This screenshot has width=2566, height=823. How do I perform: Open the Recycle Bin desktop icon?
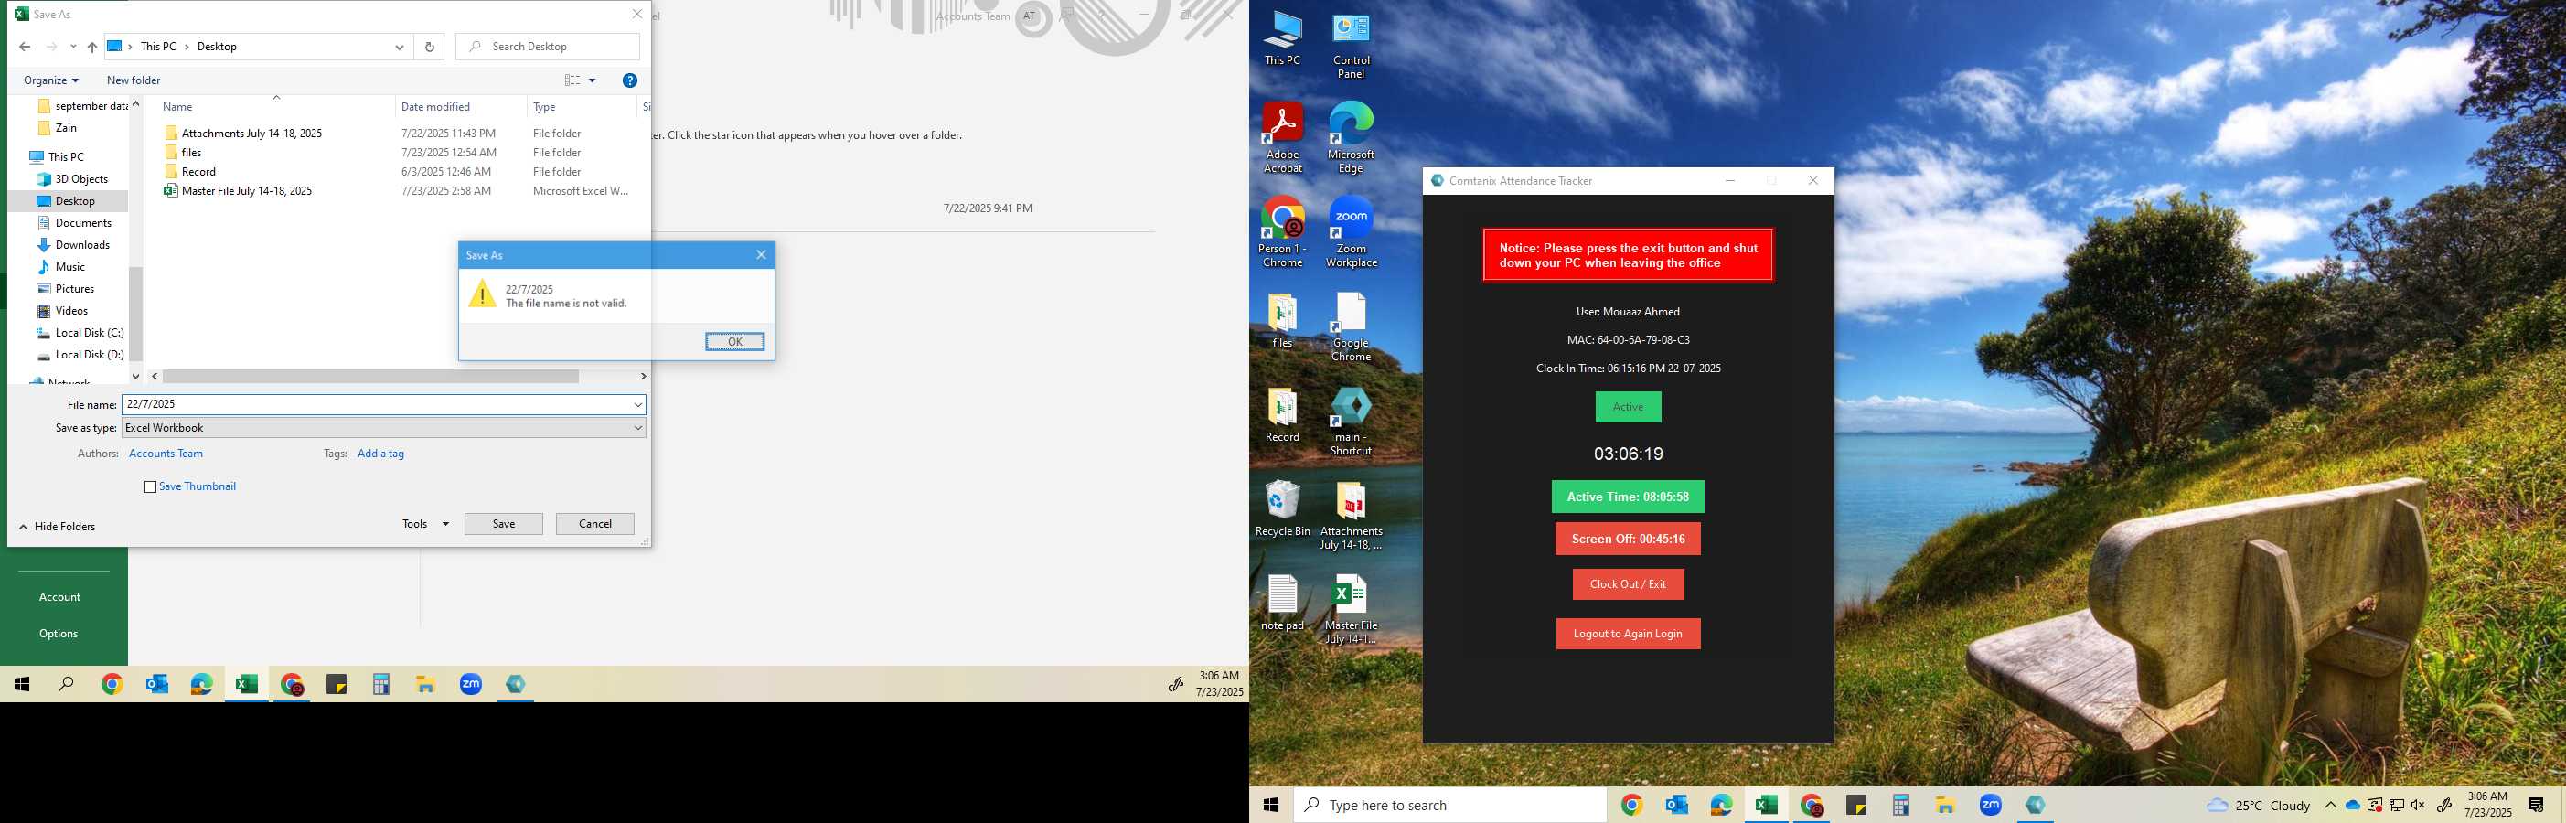pyautogui.click(x=1282, y=509)
